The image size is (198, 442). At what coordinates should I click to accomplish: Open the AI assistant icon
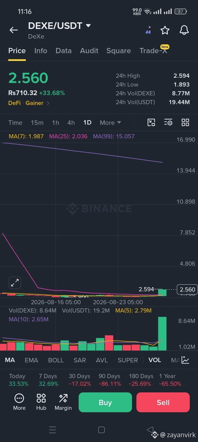click(148, 30)
